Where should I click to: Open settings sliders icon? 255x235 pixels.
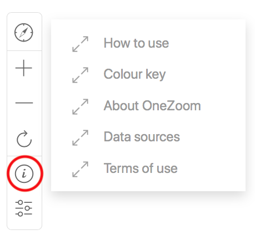coord(24,208)
